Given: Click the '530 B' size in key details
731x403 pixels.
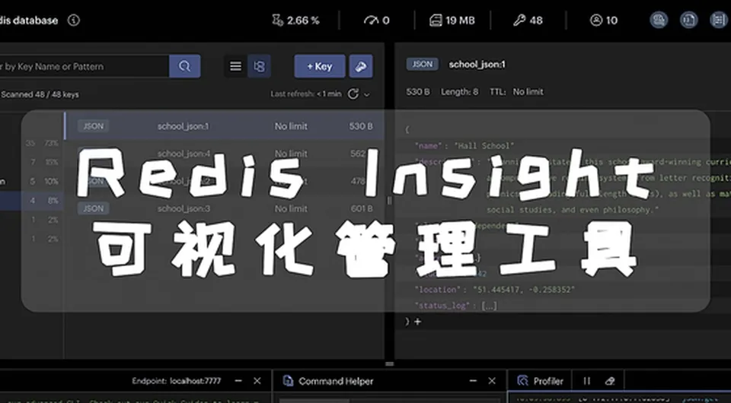Looking at the screenshot, I should [418, 92].
